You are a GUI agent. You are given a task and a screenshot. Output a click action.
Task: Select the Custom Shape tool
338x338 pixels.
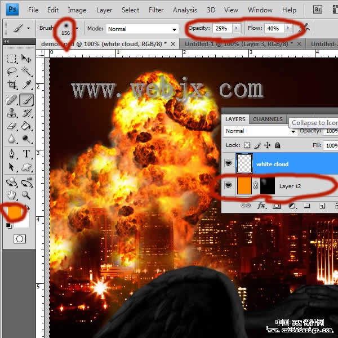[x=26, y=167]
